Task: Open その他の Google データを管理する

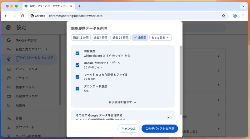Action: (x=122, y=115)
